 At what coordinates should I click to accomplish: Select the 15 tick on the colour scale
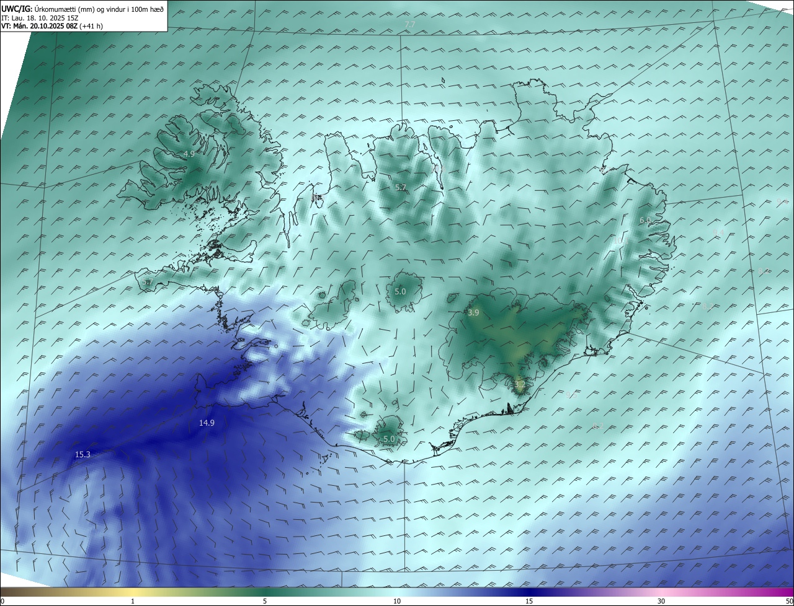pyautogui.click(x=529, y=601)
